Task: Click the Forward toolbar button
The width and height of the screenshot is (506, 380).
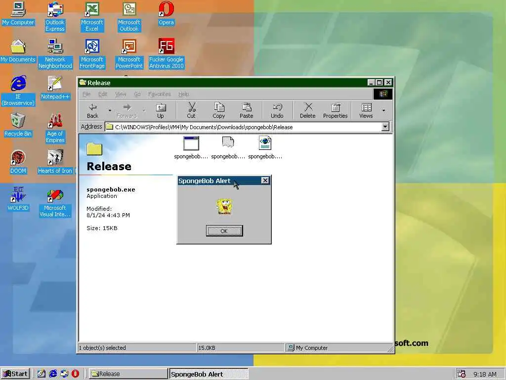Action: click(x=127, y=110)
